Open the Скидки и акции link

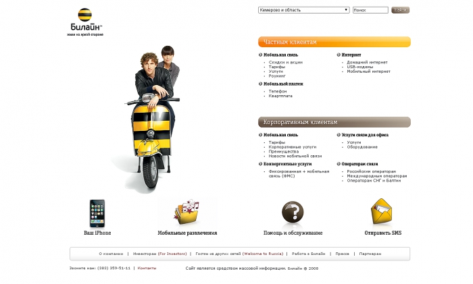(x=286, y=62)
